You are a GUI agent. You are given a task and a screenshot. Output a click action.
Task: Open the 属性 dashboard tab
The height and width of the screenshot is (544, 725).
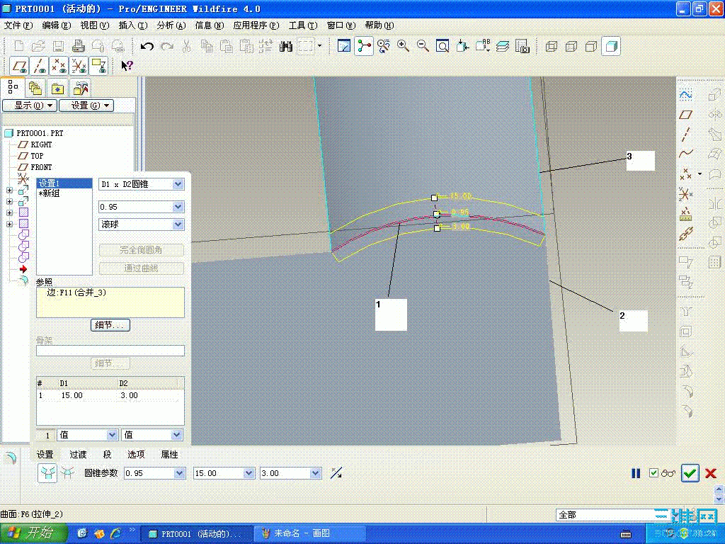coord(169,455)
